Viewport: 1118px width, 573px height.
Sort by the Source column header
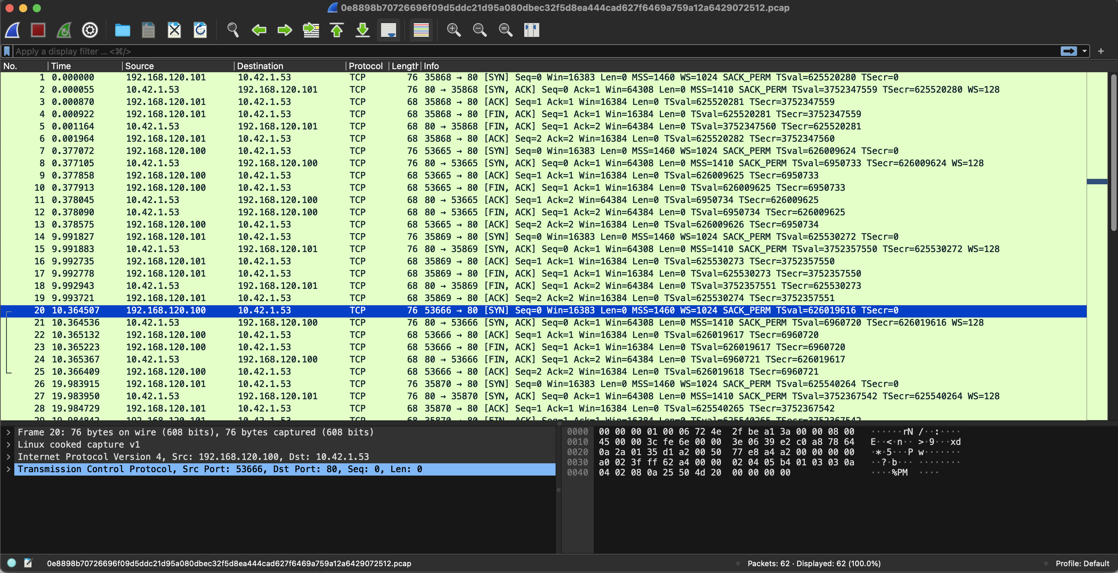click(x=178, y=66)
